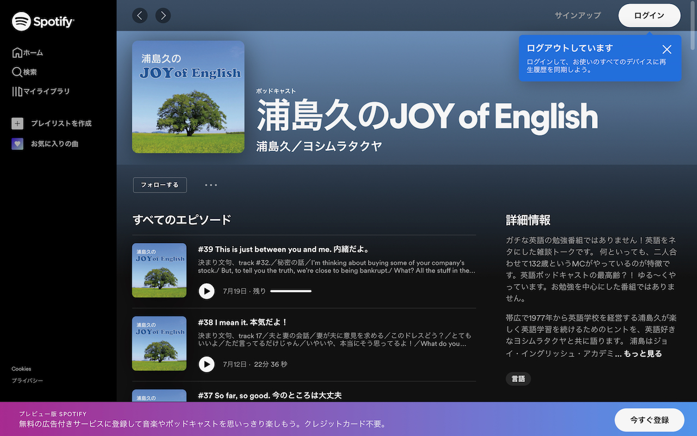697x436 pixels.
Task: Click the プレビュー版 SPOTIFY banner label
Action: coord(53,414)
